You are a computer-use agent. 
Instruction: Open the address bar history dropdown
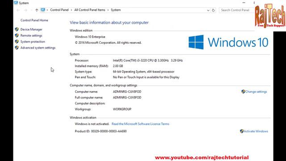click(208, 10)
